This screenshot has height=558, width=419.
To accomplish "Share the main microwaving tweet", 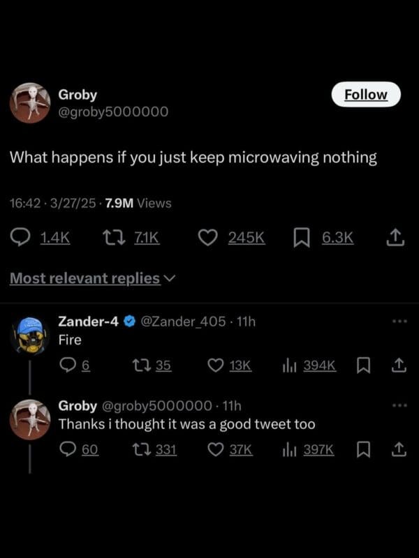I will (395, 238).
